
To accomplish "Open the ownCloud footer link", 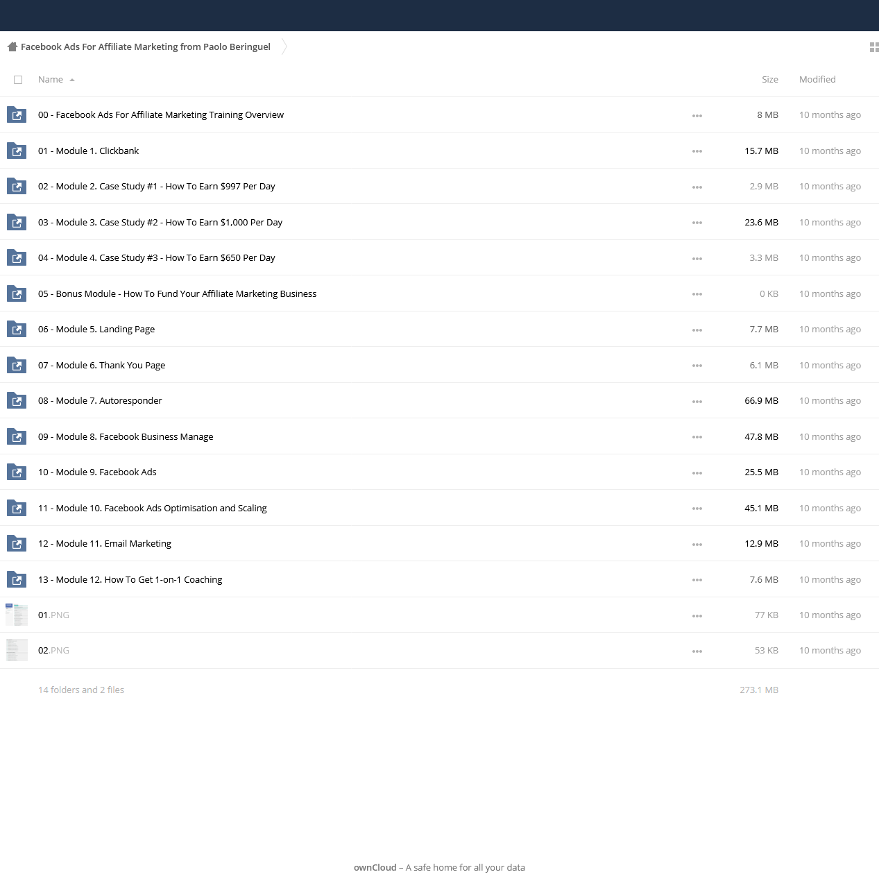I will 375,867.
